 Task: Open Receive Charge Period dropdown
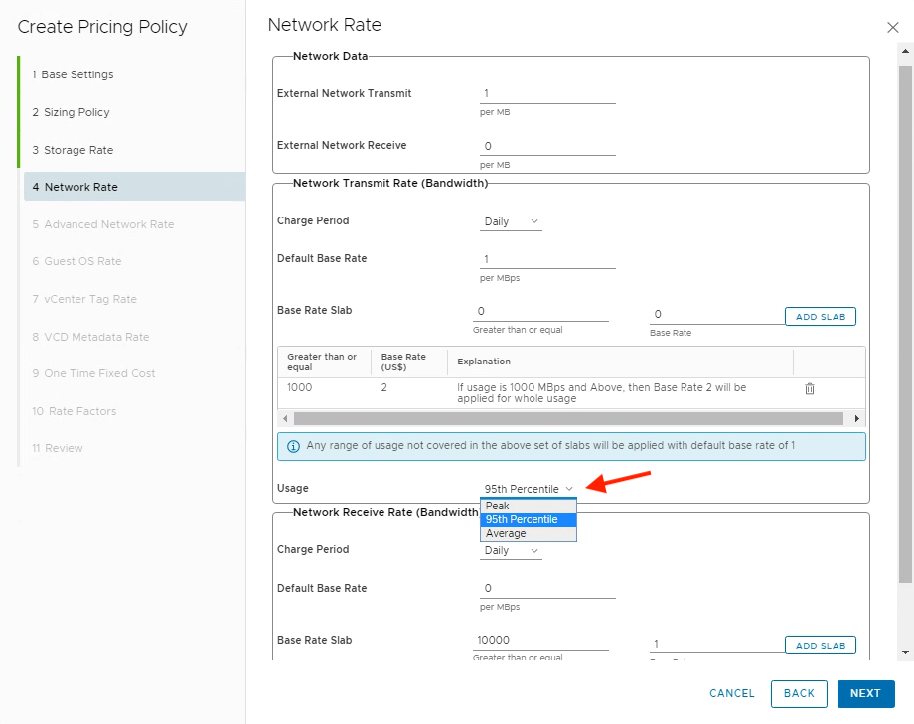(x=511, y=550)
